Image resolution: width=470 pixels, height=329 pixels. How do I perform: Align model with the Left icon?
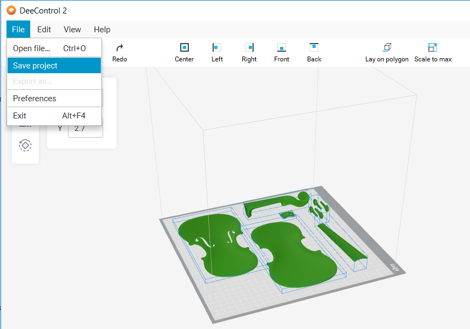[217, 48]
